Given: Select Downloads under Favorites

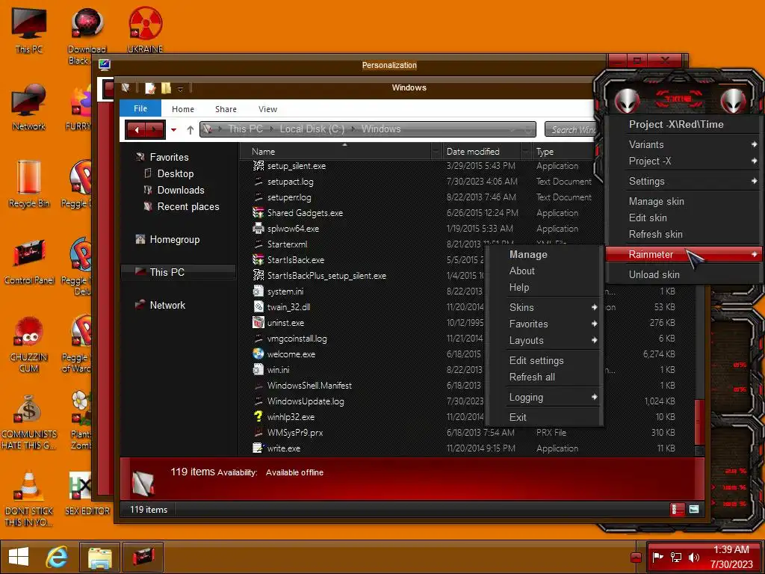Looking at the screenshot, I should [x=181, y=191].
